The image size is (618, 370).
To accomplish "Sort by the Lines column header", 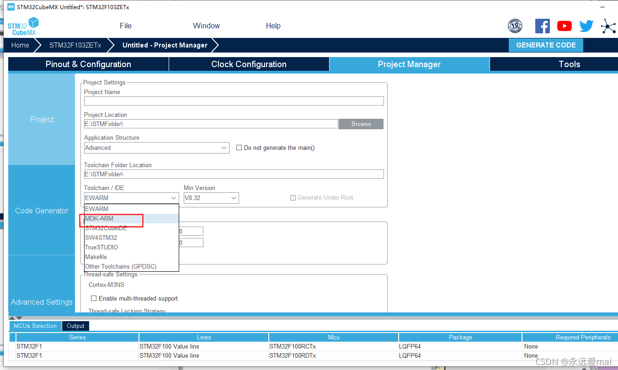I will pyautogui.click(x=204, y=337).
